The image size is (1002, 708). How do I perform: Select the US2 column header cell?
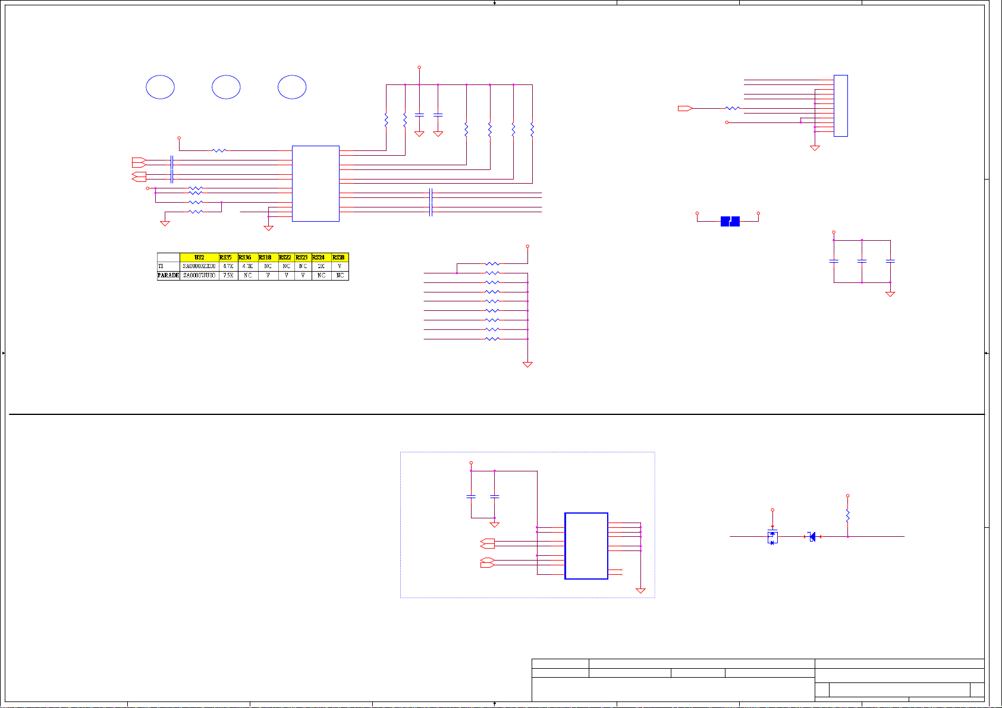tap(199, 257)
